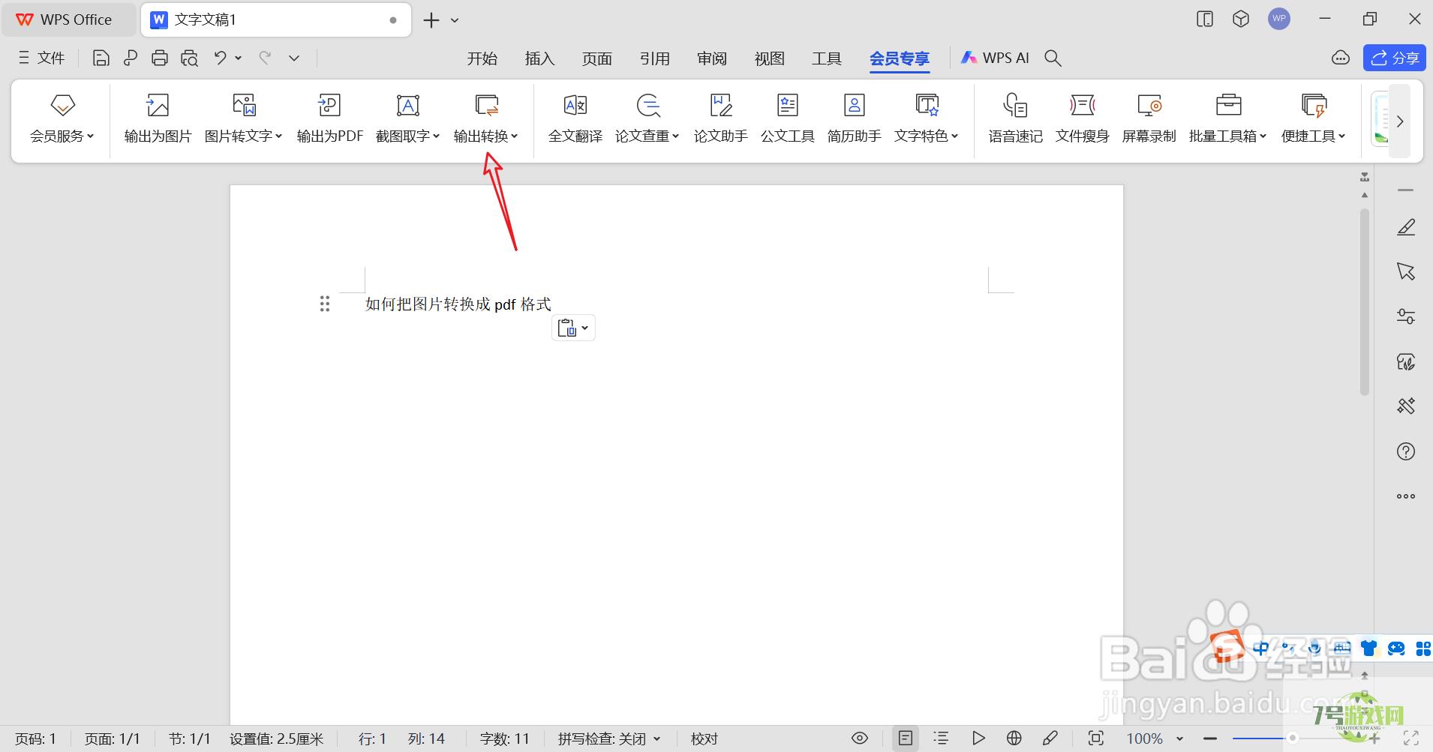This screenshot has height=752, width=1433.
Task: Click the user avatar icon
Action: [1279, 19]
